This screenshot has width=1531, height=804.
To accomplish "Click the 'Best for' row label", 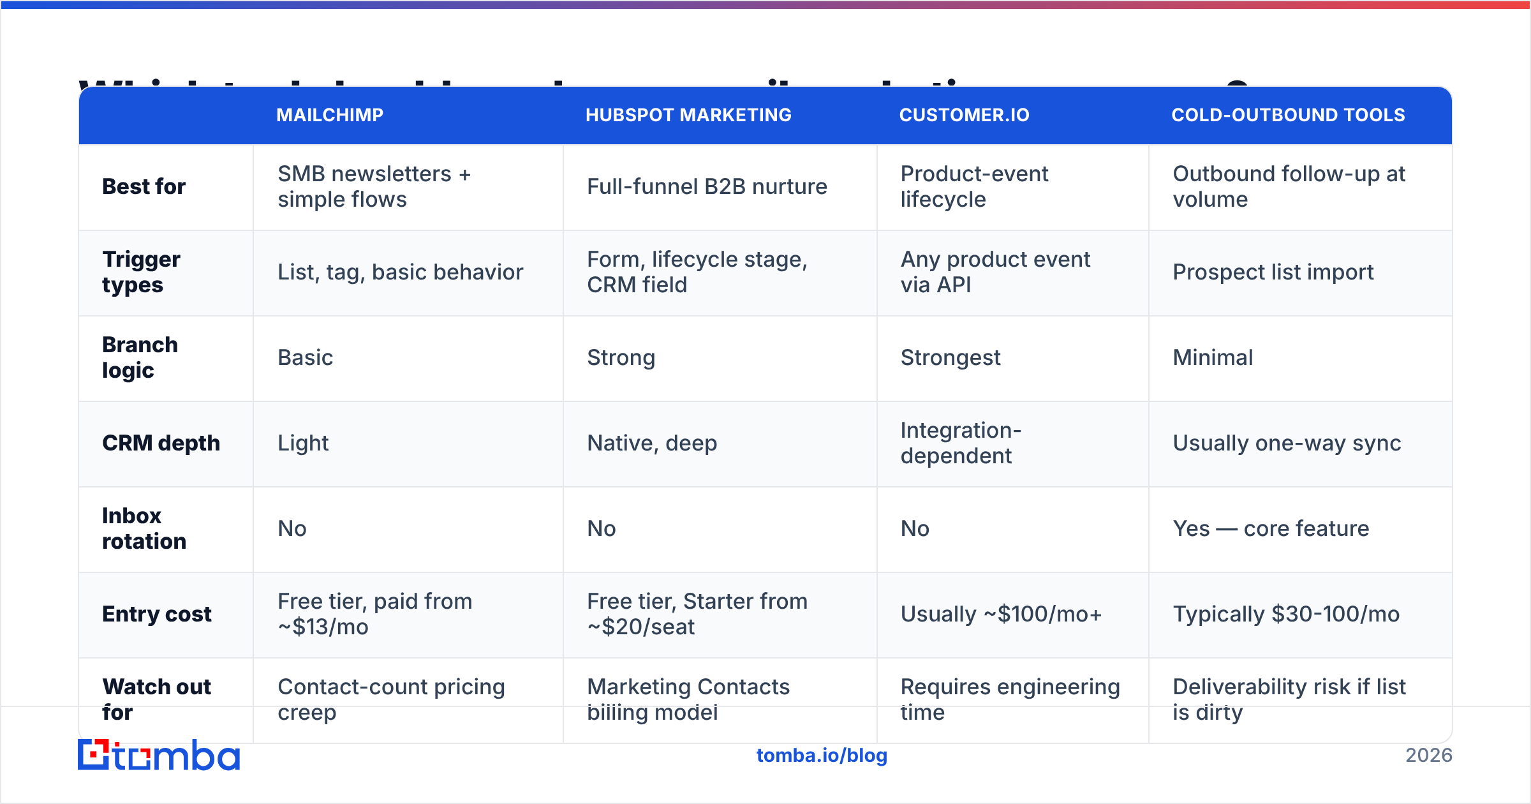I will [144, 186].
